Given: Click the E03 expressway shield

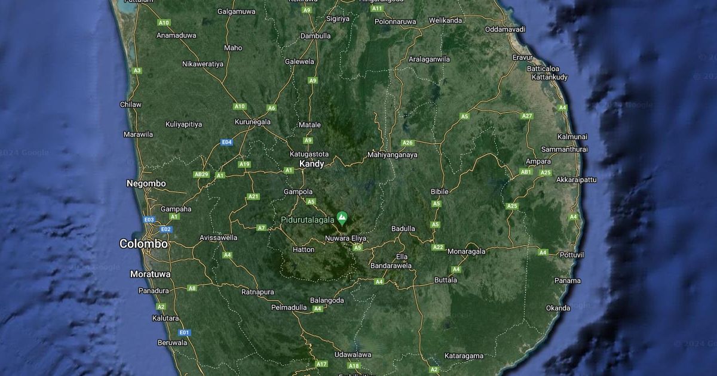Looking at the screenshot, I should [149, 220].
